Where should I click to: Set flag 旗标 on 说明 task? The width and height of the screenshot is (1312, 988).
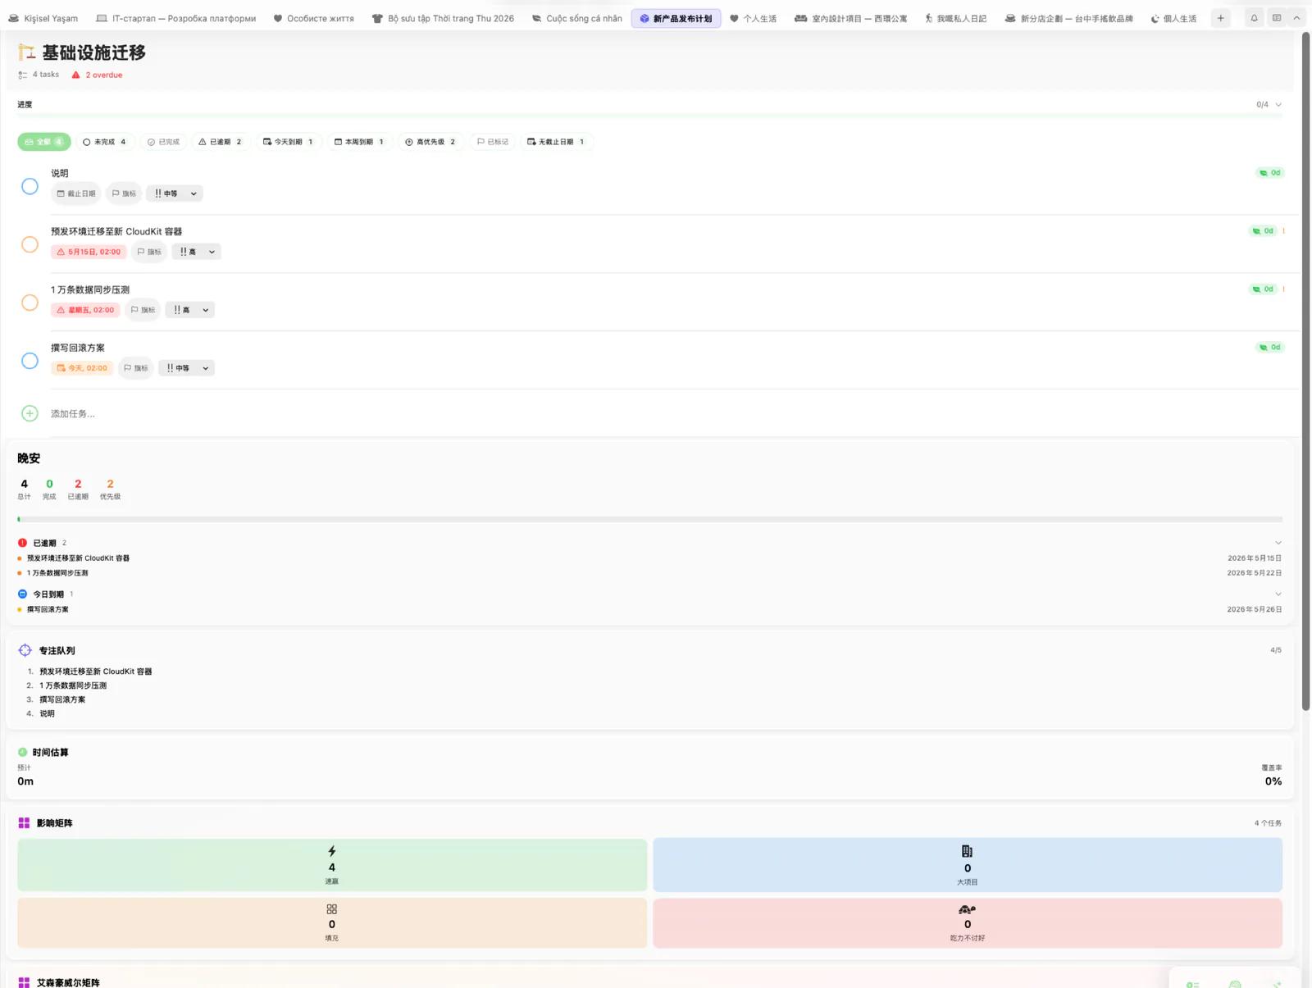[x=124, y=194]
